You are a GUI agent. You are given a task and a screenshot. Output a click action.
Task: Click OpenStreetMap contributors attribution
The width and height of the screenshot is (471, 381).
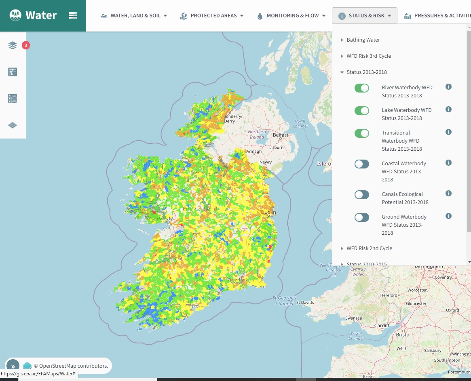[x=71, y=366]
